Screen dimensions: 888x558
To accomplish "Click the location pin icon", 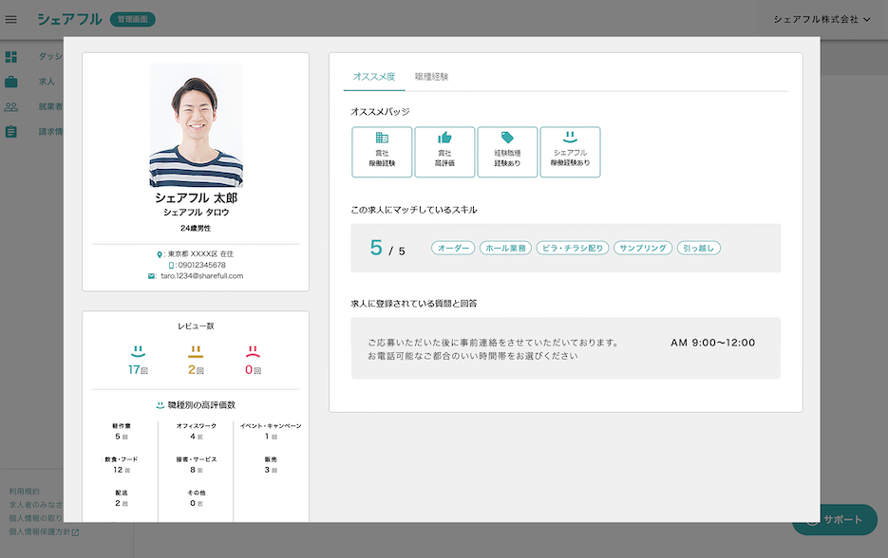I will [x=160, y=254].
